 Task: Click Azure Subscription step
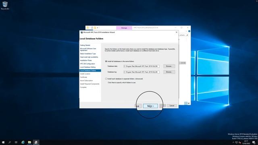pos(86,81)
